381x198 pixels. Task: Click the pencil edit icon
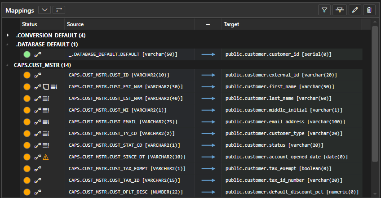pos(355,10)
